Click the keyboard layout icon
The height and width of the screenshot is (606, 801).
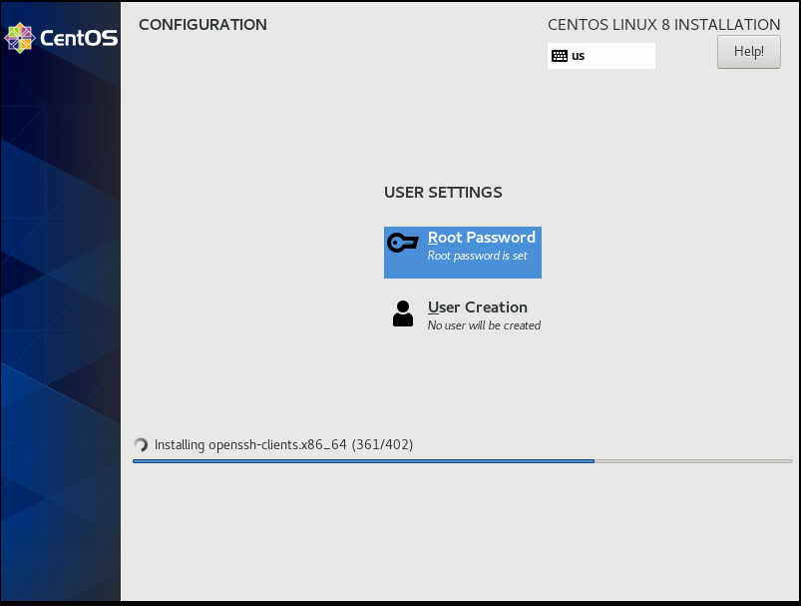click(560, 56)
